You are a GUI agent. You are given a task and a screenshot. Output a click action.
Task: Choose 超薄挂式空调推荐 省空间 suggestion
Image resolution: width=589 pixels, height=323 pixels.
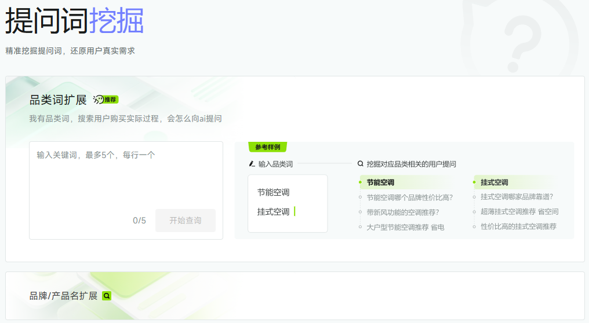click(x=519, y=211)
